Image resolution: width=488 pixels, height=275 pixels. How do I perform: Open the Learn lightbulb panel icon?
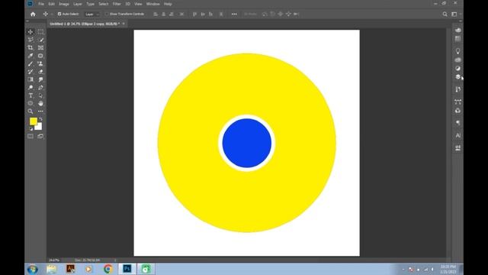[x=457, y=51]
